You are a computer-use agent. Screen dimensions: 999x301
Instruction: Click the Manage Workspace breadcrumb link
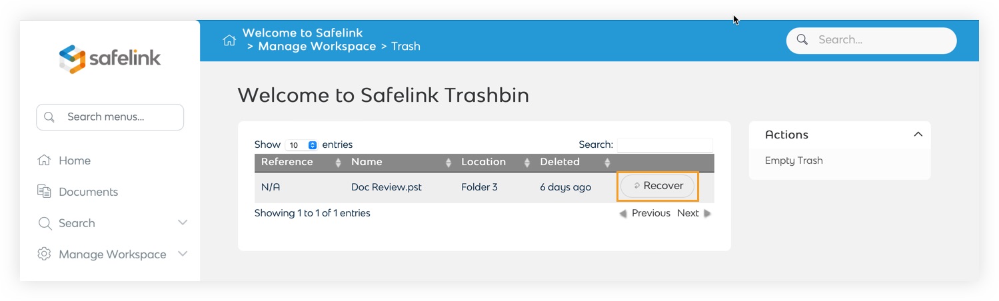point(317,47)
